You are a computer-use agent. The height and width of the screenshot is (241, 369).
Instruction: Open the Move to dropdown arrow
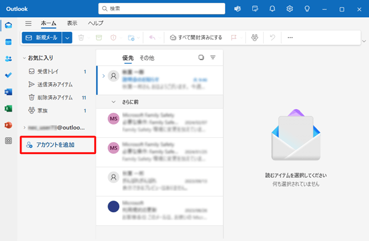tap(138, 38)
